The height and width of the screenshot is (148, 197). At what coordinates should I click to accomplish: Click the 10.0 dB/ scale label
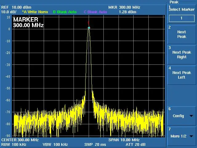point(9,12)
